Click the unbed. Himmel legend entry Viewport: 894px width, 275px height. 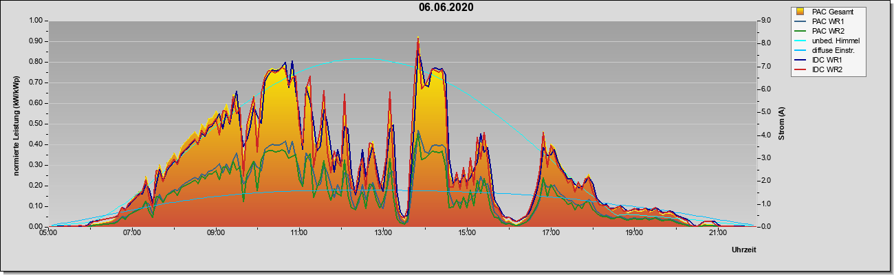[835, 41]
